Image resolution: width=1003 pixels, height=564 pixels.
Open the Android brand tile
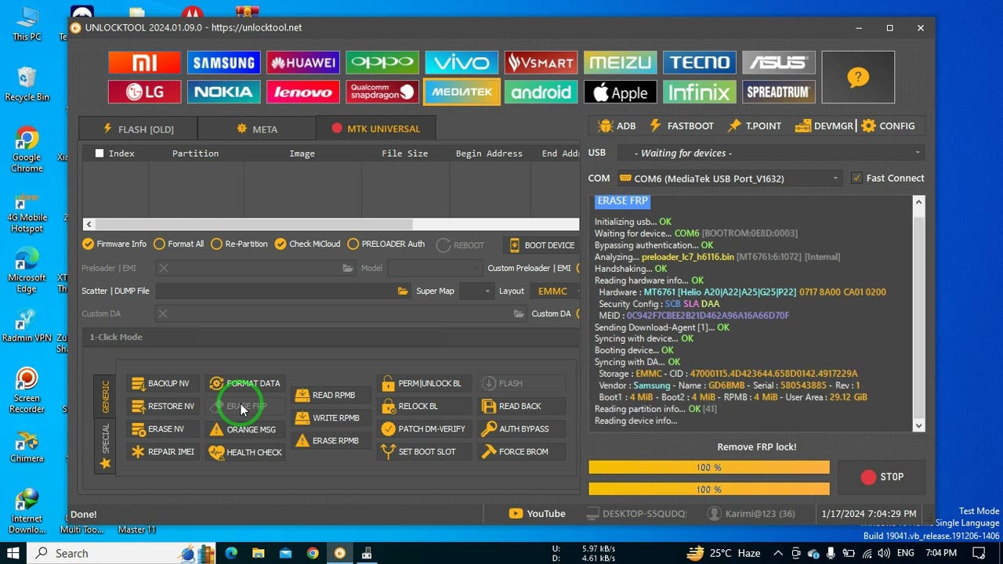pos(541,92)
